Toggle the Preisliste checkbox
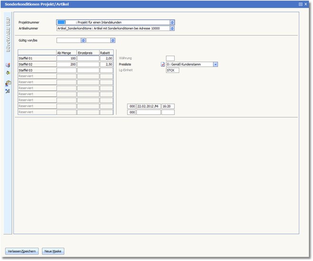This screenshot has width=313, height=261. [x=163, y=64]
